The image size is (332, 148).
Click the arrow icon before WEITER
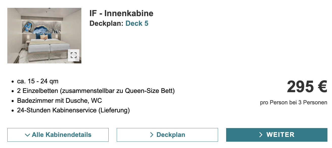coord(261,135)
